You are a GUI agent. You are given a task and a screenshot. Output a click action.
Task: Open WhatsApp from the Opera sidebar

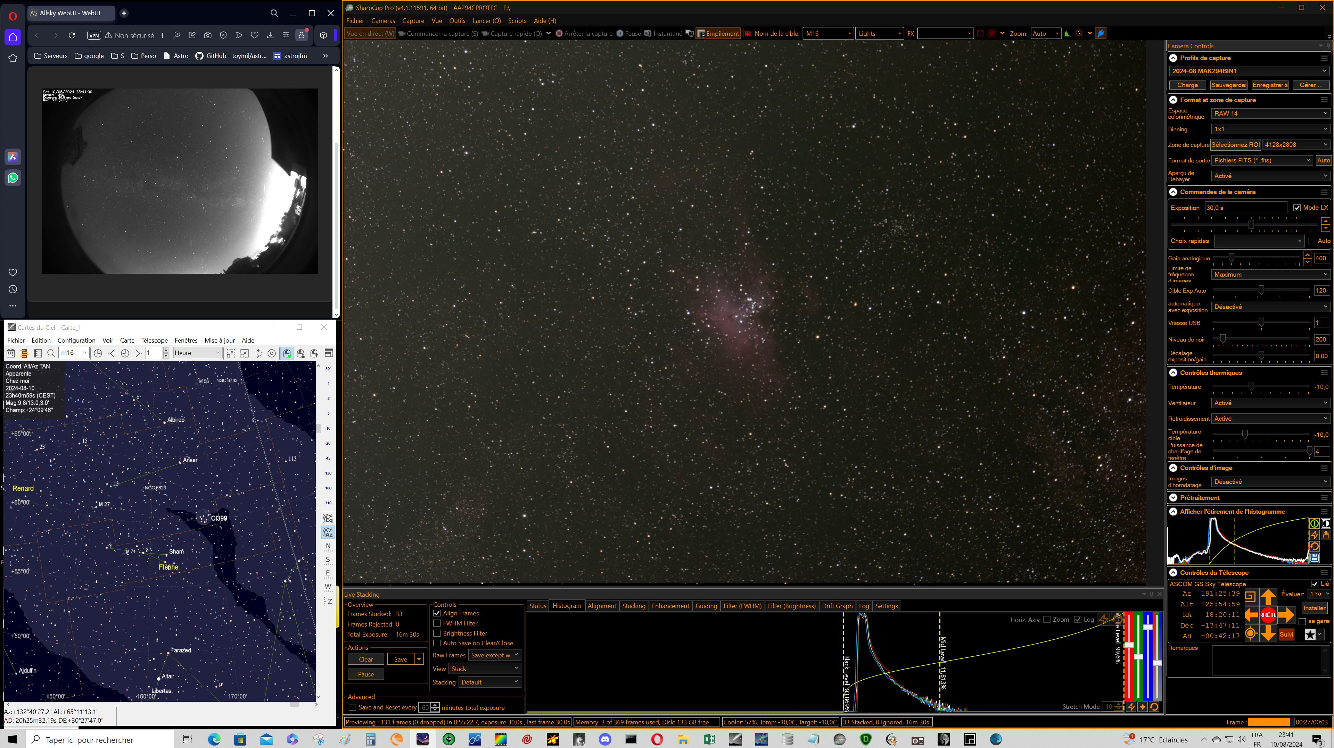point(13,178)
